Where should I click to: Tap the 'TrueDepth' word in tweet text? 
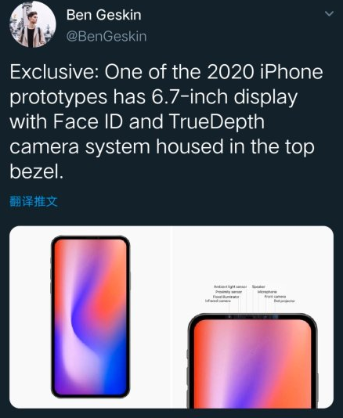click(216, 122)
